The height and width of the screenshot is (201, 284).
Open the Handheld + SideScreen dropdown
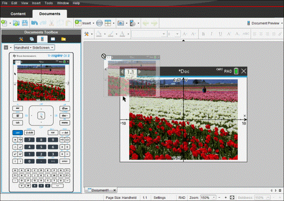(x=34, y=48)
